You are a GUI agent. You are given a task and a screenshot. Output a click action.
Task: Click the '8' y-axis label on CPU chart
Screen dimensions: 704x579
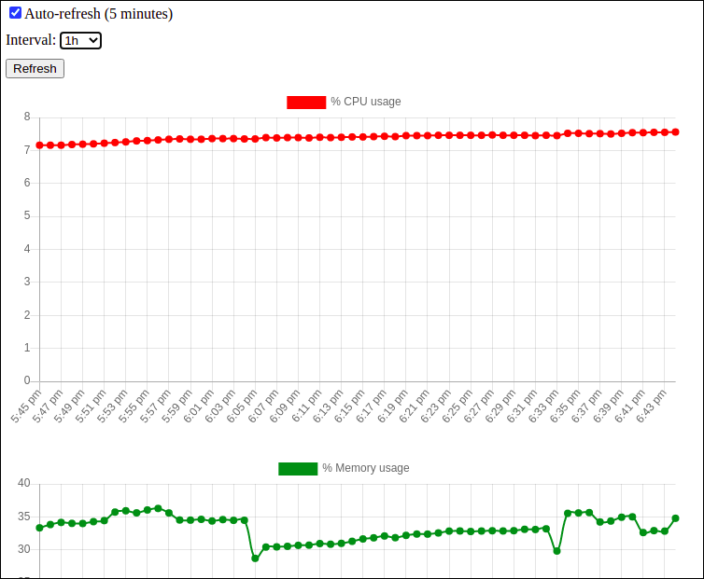click(27, 117)
